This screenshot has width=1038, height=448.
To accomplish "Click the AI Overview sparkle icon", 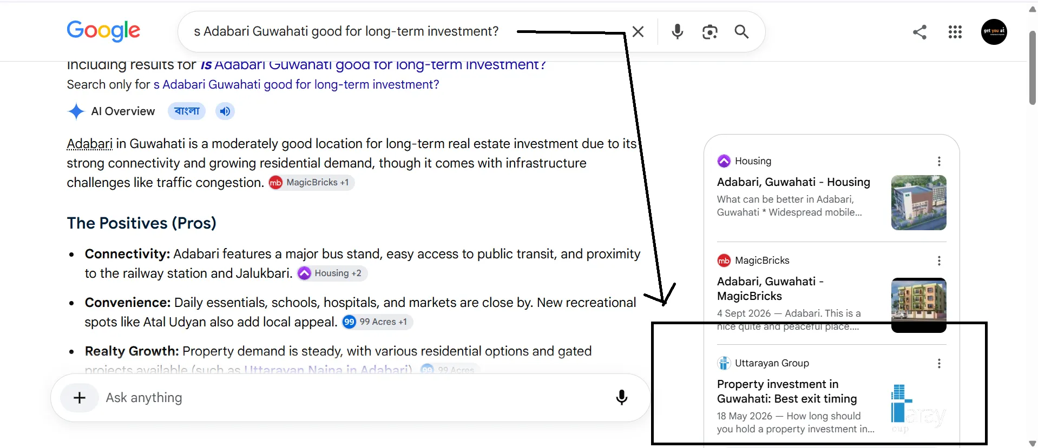I will (x=76, y=111).
